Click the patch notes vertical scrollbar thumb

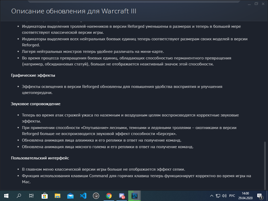265,165
